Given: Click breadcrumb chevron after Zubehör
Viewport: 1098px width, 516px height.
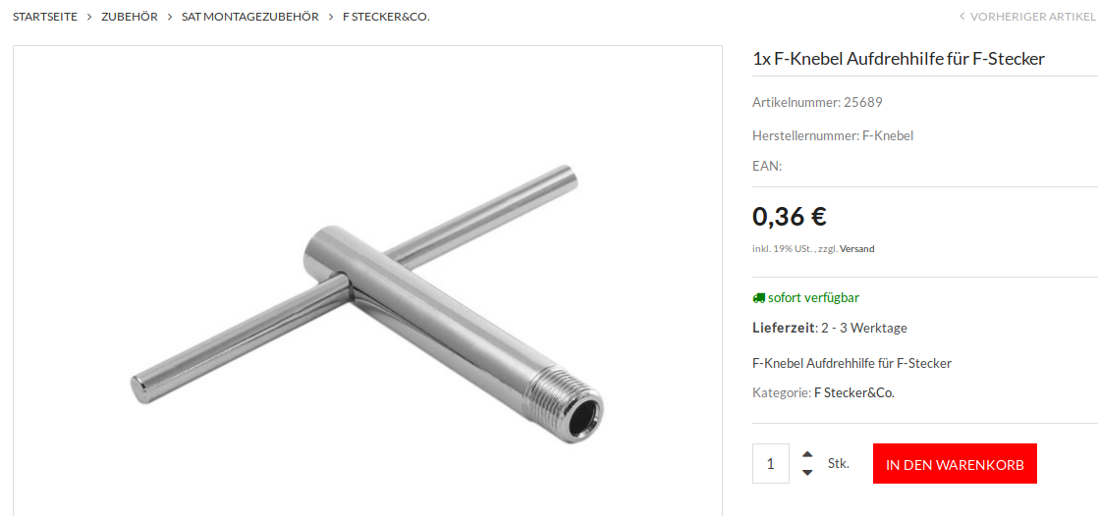Looking at the screenshot, I should coord(170,16).
